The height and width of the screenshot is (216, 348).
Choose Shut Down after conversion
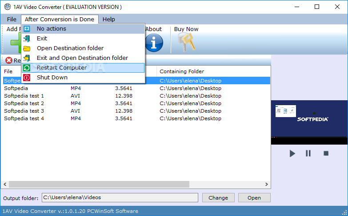(83, 78)
